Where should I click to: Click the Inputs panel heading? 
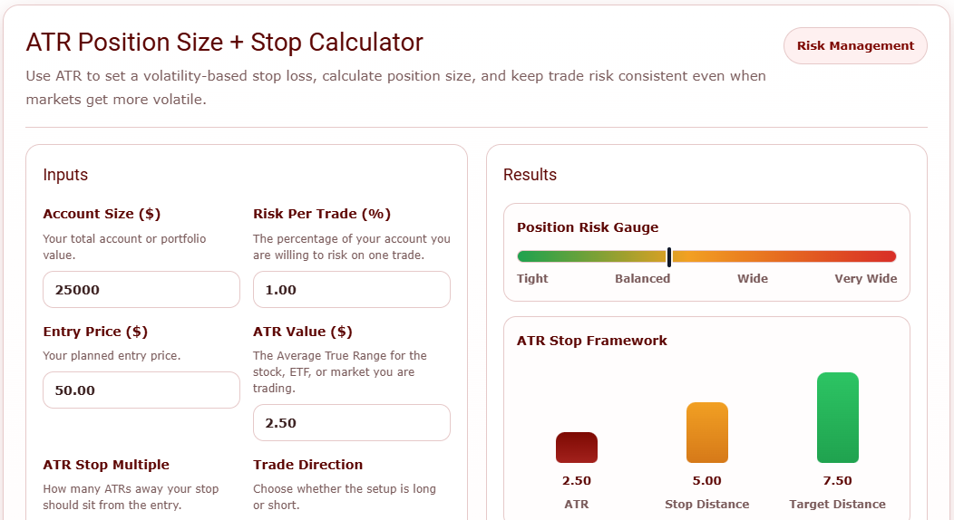point(65,175)
